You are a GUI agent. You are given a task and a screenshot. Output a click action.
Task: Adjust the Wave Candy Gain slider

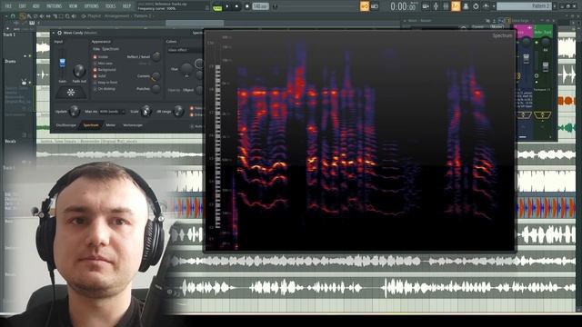tap(63, 63)
